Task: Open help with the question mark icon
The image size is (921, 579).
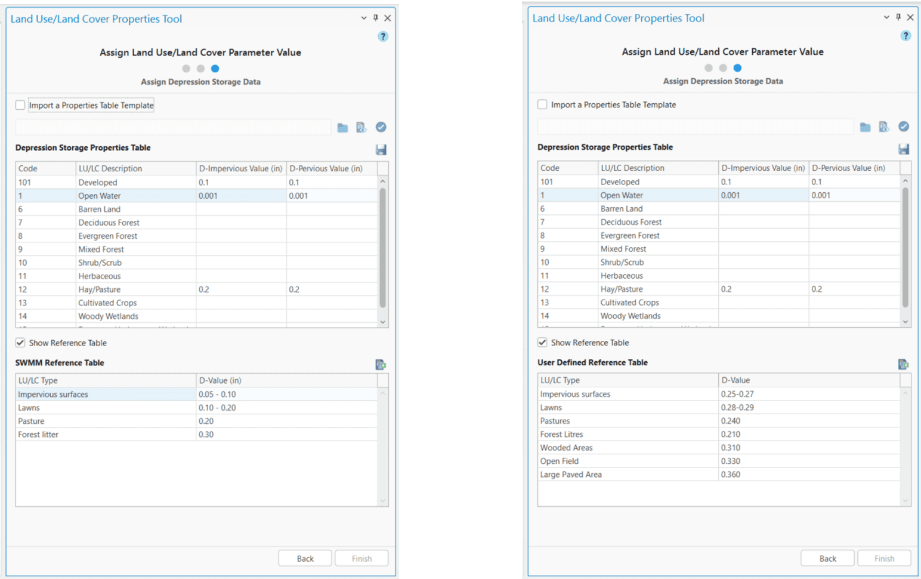Action: point(383,36)
